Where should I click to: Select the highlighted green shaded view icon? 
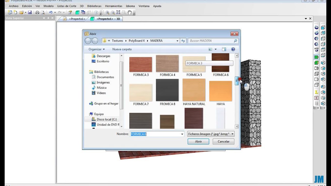[317, 57]
